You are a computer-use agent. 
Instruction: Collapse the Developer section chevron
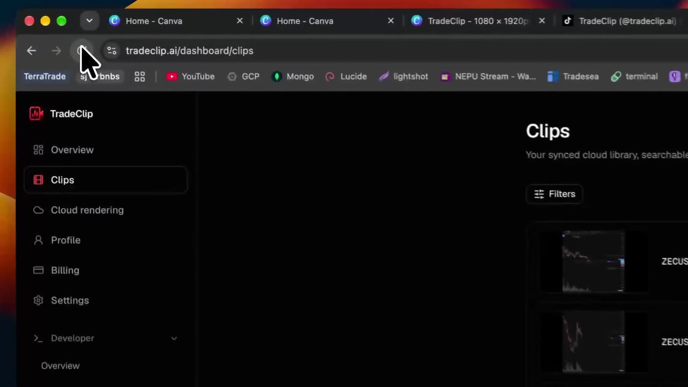pyautogui.click(x=174, y=338)
